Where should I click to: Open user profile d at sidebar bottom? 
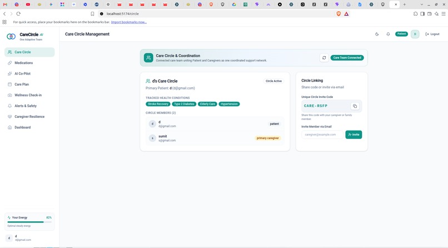(29, 238)
